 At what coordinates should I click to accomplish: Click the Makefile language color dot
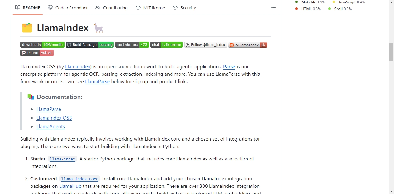coord(296,2)
